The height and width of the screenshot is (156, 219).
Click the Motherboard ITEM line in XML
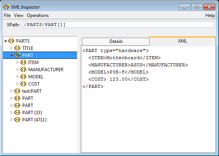point(125,58)
